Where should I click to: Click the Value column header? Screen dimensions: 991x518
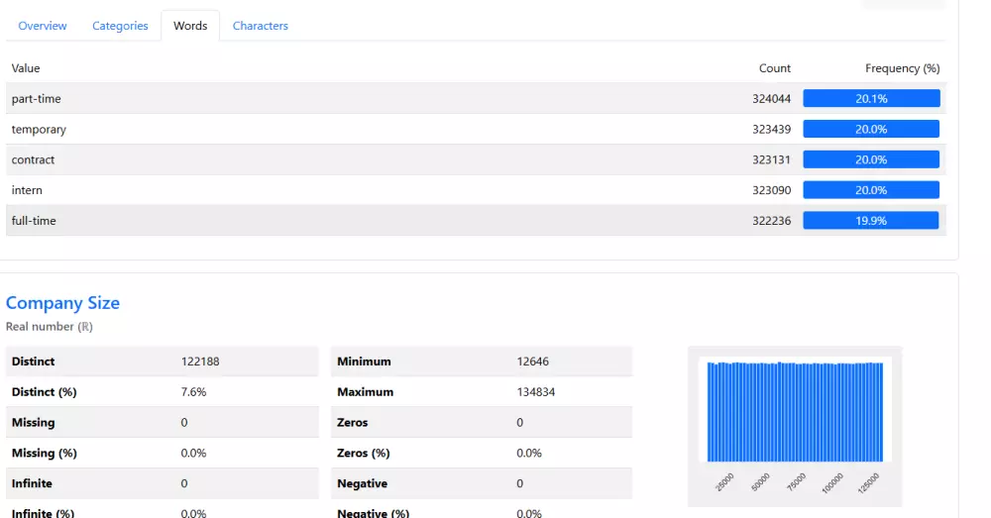tap(26, 68)
